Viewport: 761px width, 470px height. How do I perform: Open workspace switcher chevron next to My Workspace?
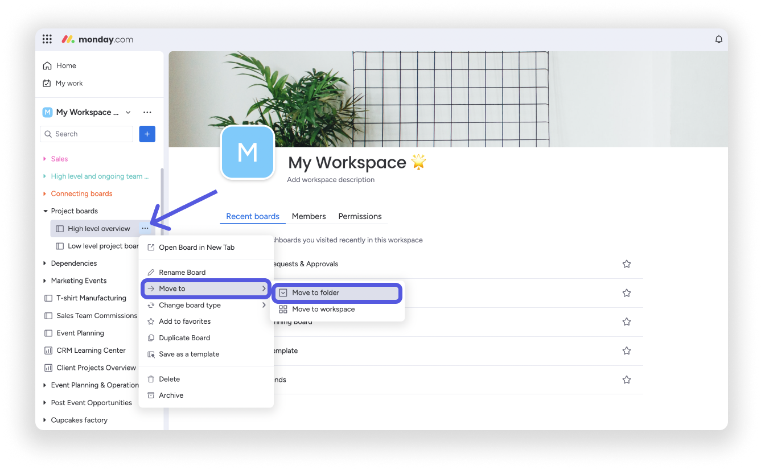128,112
